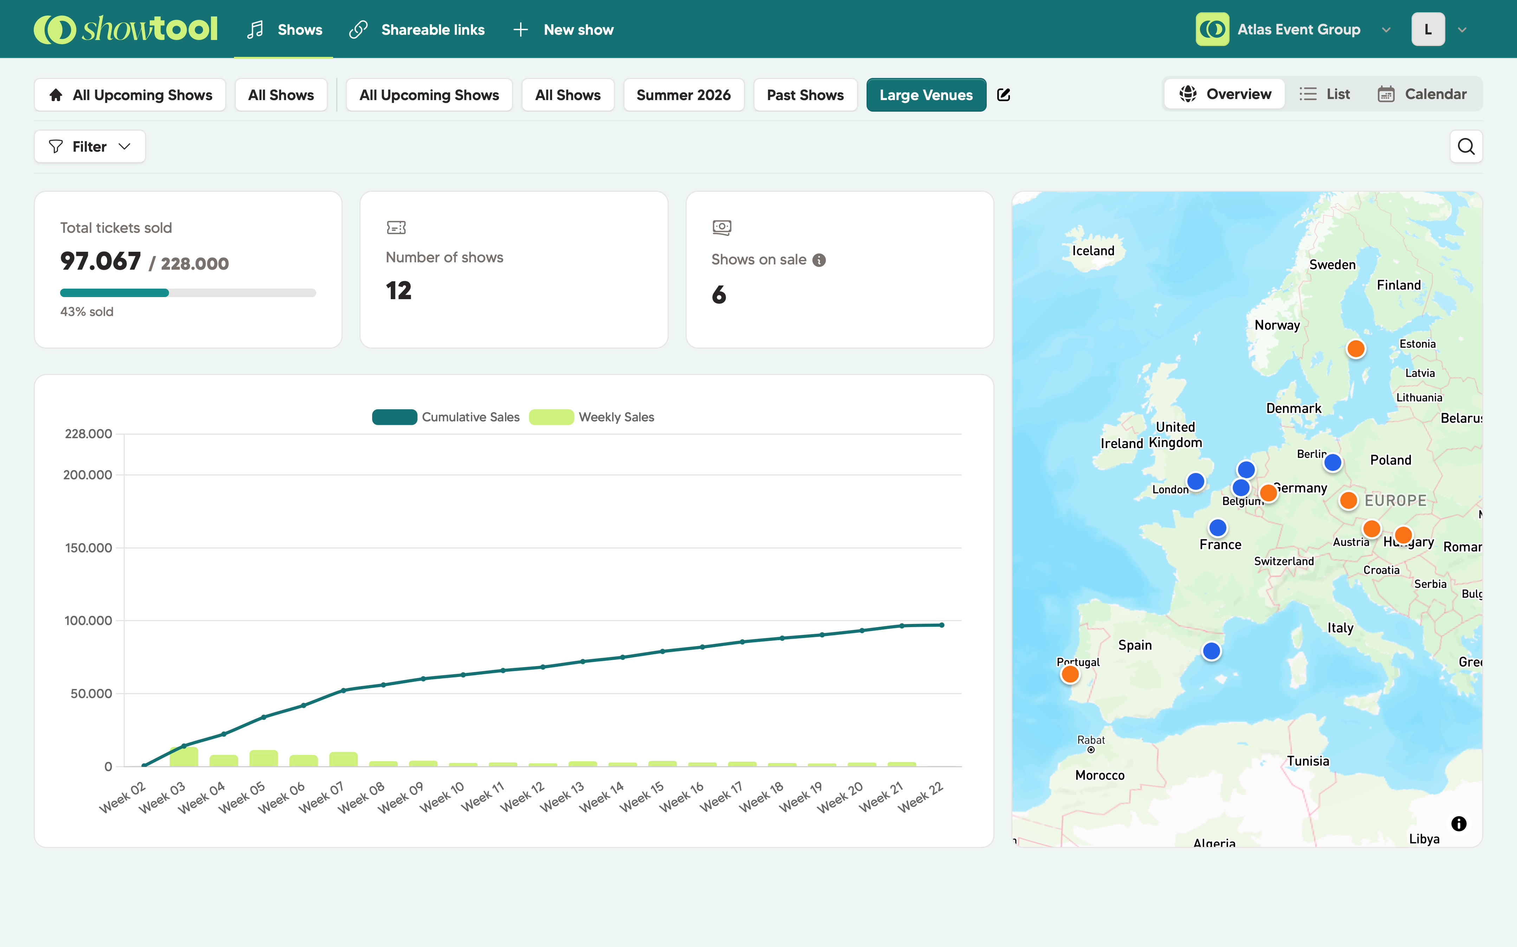Switch to Overview mode

[1225, 94]
